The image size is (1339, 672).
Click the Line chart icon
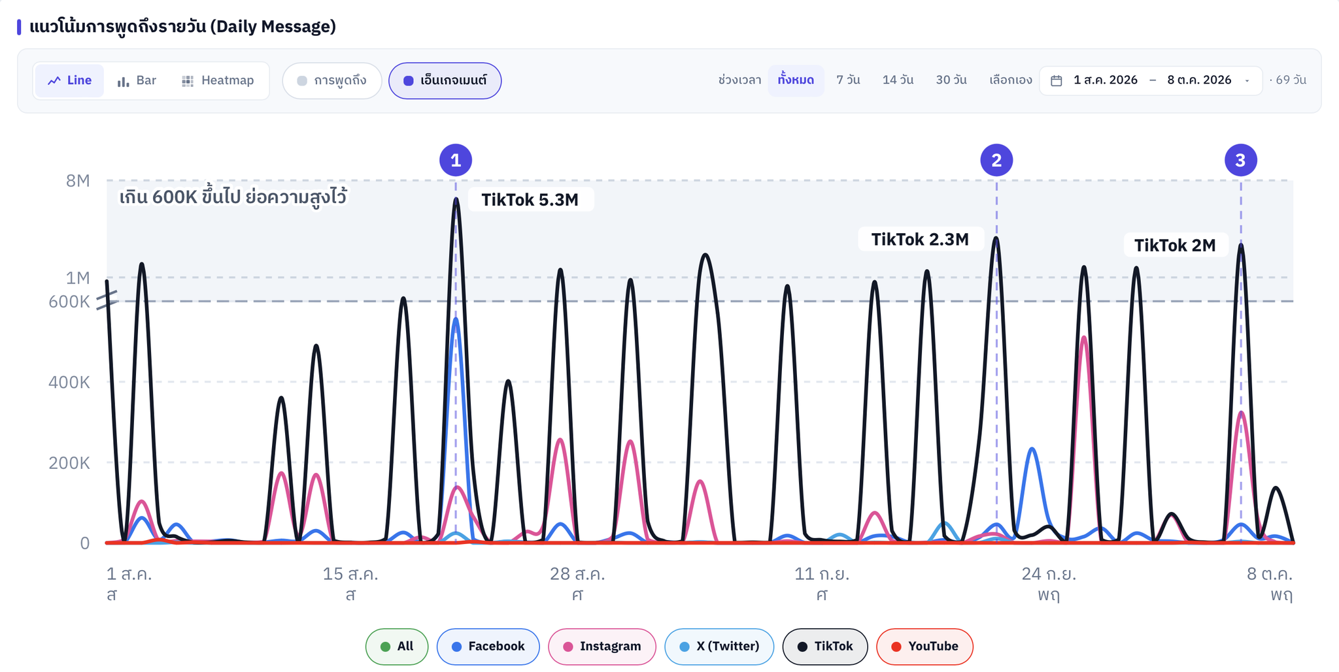54,81
